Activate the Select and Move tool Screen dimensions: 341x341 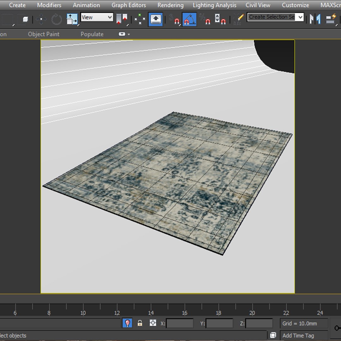tap(41, 19)
